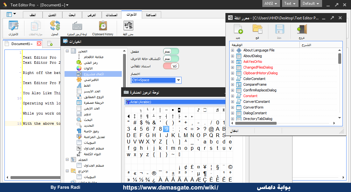
Task: Open the العرض view ribbon tab
Action: [x=92, y=15]
